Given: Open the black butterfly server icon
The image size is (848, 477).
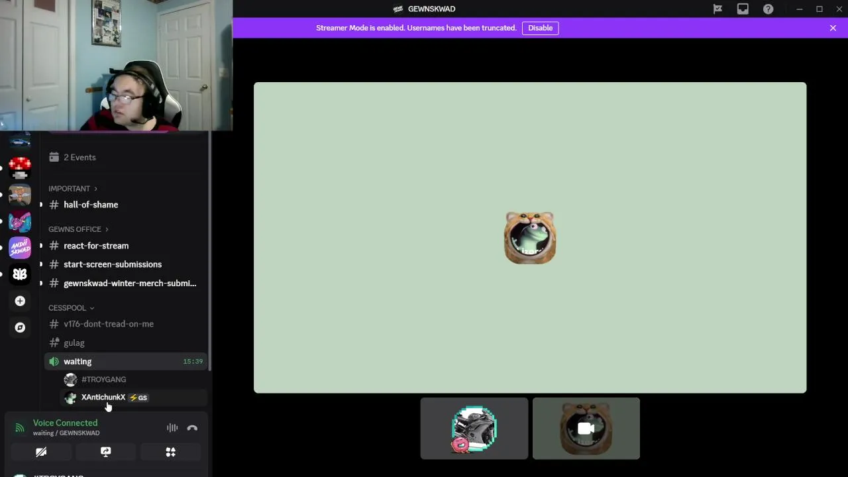Looking at the screenshot, I should [20, 274].
